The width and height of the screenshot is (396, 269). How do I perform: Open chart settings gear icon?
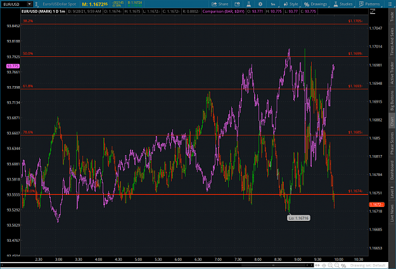[260, 4]
